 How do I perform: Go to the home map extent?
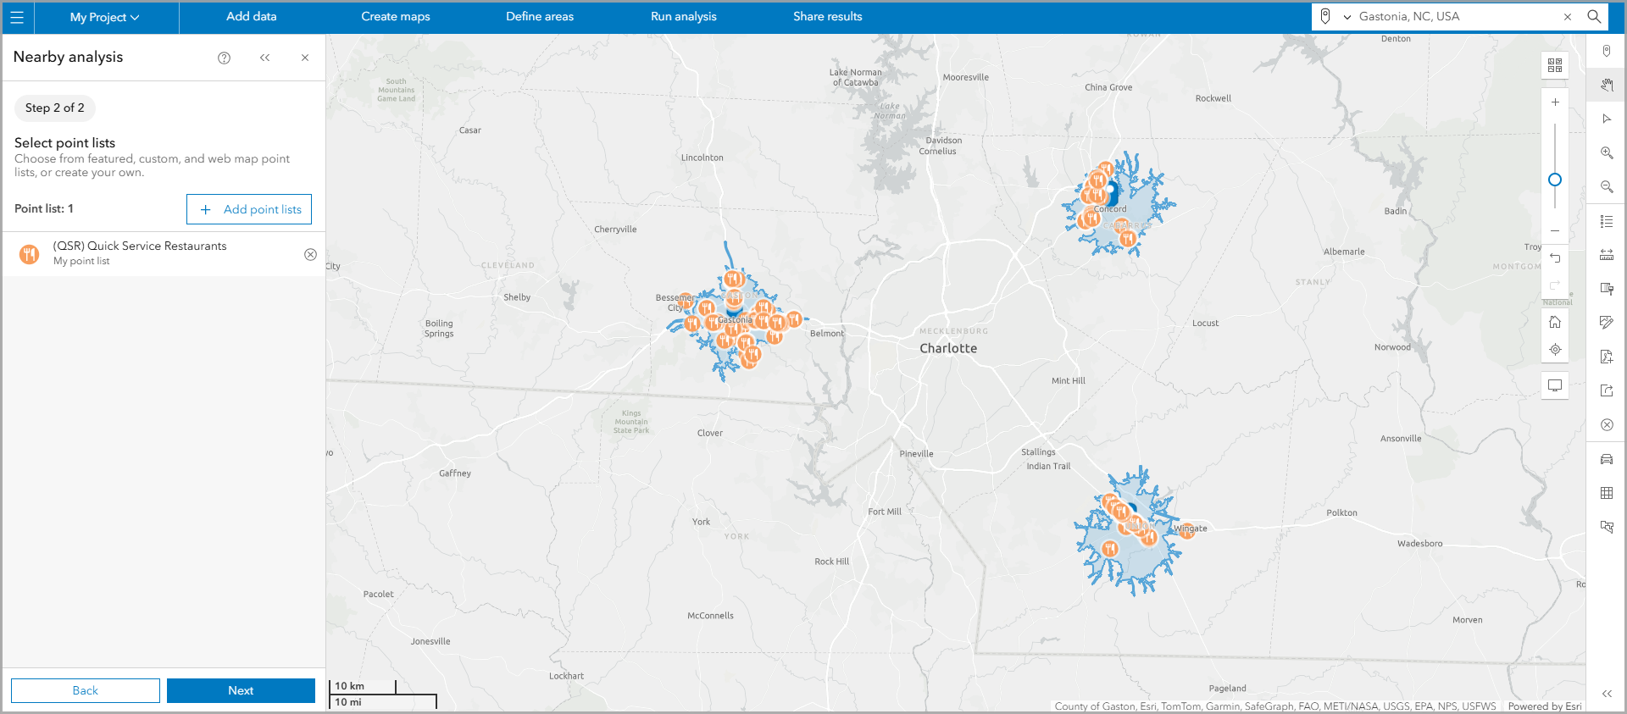click(x=1555, y=322)
